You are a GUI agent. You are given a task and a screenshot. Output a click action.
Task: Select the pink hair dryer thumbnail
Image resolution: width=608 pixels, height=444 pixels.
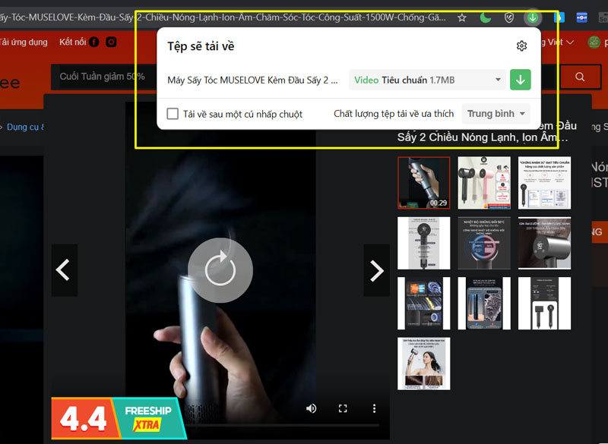484,182
